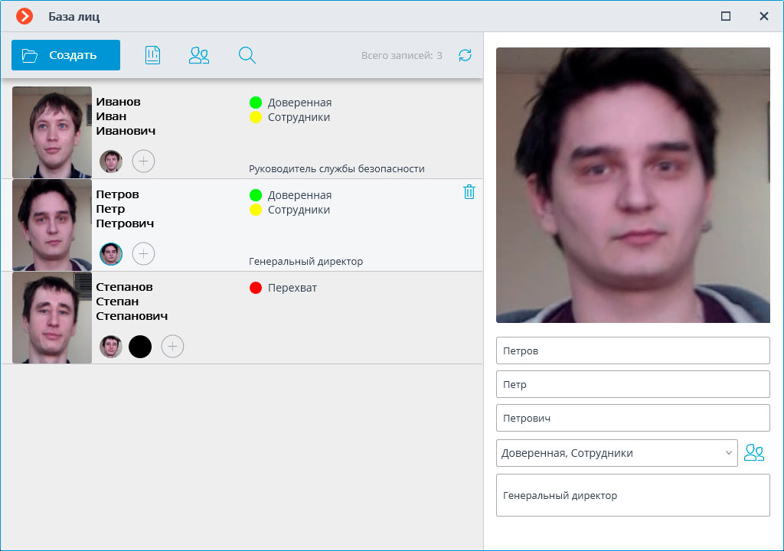Image resolution: width=784 pixels, height=551 pixels.
Task: Click the report document icon in toolbar
Action: pos(152,55)
